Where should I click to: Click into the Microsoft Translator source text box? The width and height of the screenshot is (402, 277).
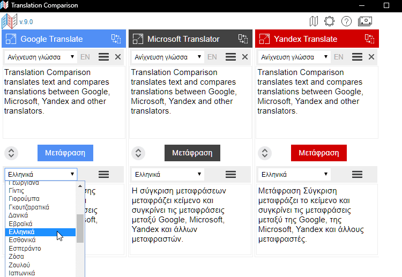(x=190, y=102)
